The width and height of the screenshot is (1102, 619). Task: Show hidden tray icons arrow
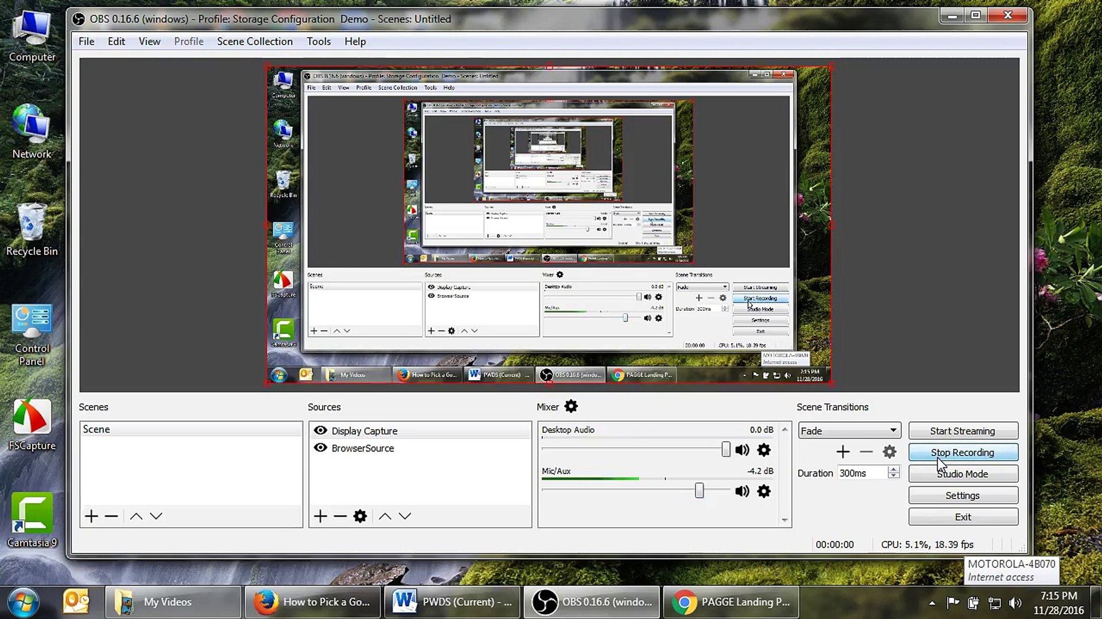[932, 602]
